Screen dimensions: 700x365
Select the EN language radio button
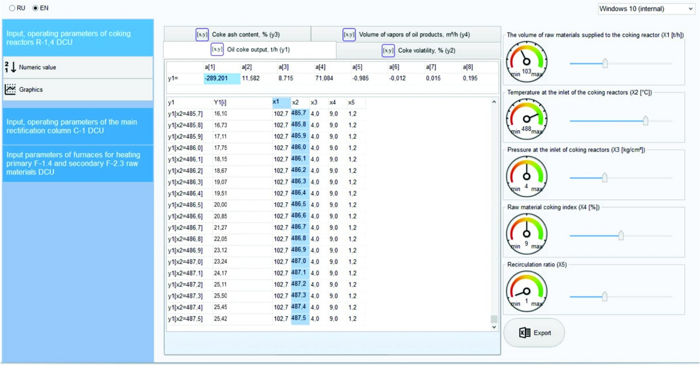click(36, 8)
